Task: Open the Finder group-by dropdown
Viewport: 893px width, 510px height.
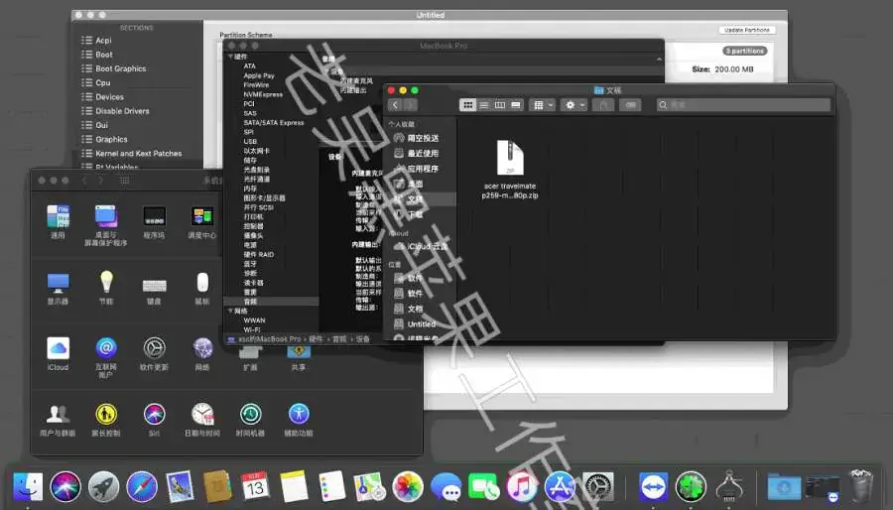Action: 542,105
